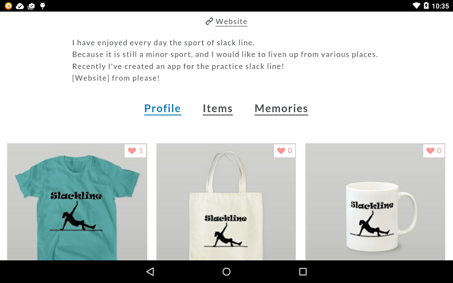Check the cloud checkmark status icon
Image resolution: width=453 pixels, height=283 pixels.
coord(20,6)
